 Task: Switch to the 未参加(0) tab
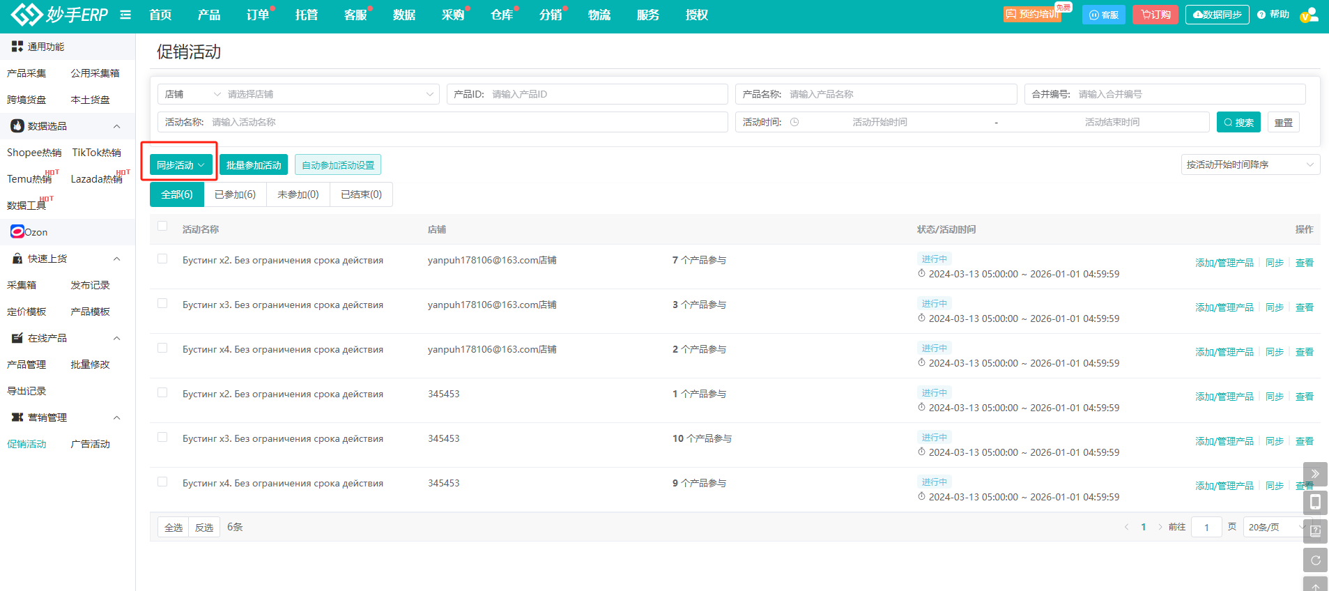tap(298, 194)
